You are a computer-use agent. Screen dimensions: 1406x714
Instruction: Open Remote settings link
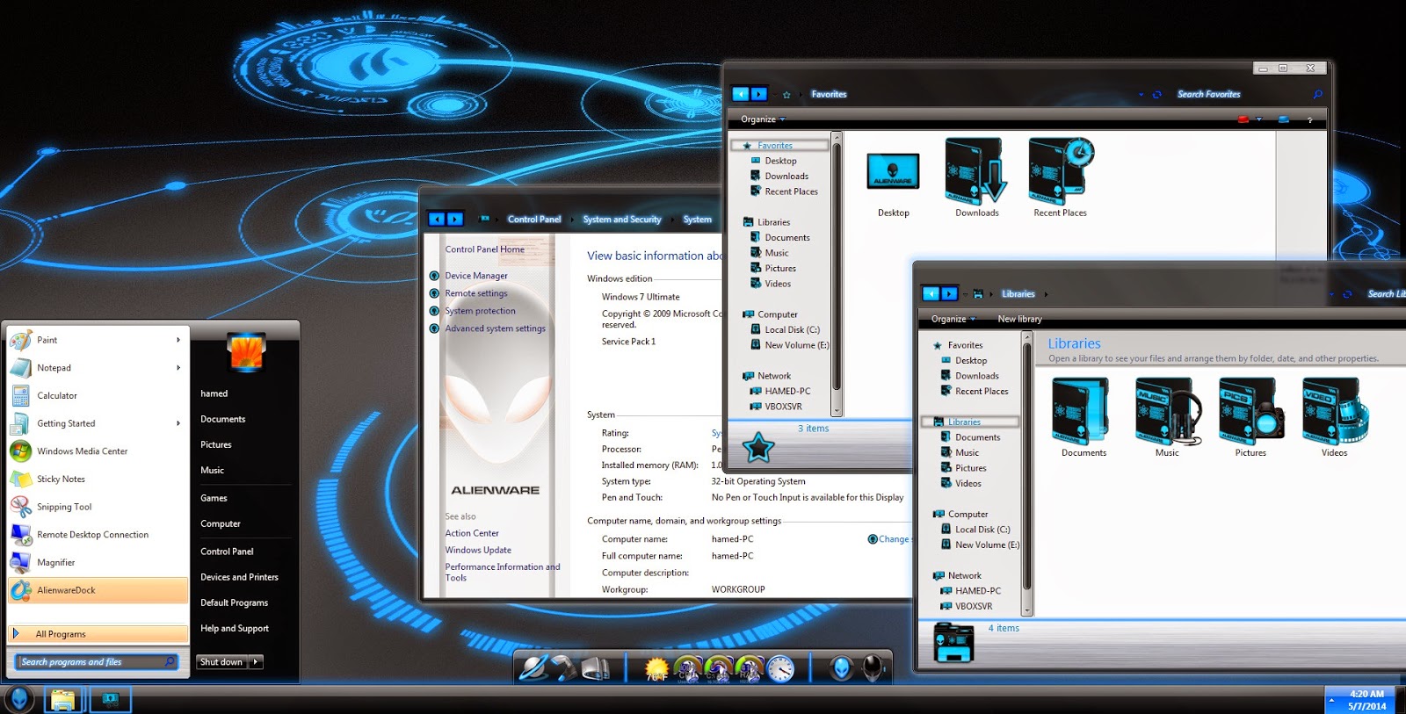(476, 293)
